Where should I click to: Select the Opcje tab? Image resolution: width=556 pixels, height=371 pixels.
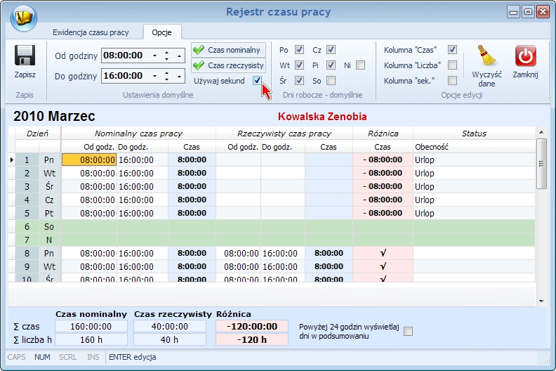click(x=161, y=32)
